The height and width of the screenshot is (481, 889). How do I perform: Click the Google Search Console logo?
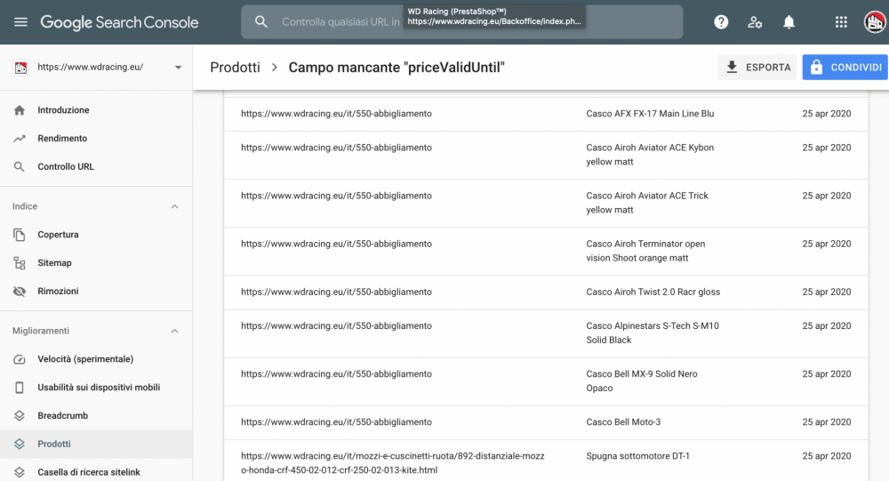coord(119,22)
